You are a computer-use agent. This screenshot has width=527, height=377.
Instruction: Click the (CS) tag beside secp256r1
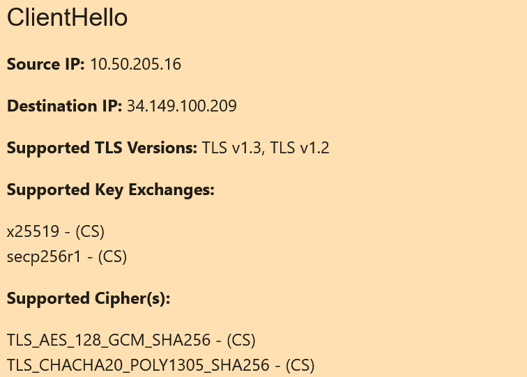click(x=112, y=256)
